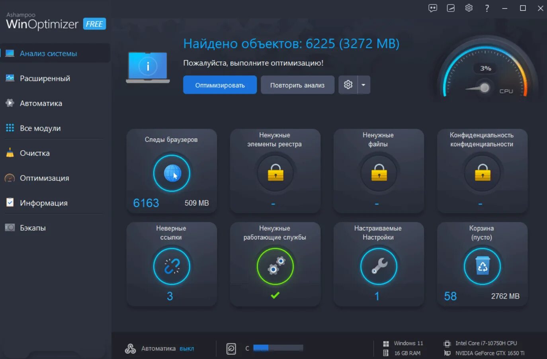
Task: Click the NVIDIA GeForce GTX 1650 Ti label
Action: [490, 353]
